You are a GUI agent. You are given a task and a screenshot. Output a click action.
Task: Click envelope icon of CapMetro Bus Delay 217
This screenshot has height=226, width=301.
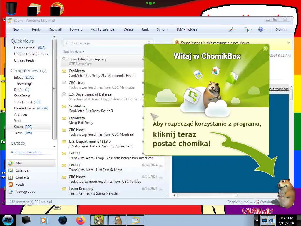(64, 71)
